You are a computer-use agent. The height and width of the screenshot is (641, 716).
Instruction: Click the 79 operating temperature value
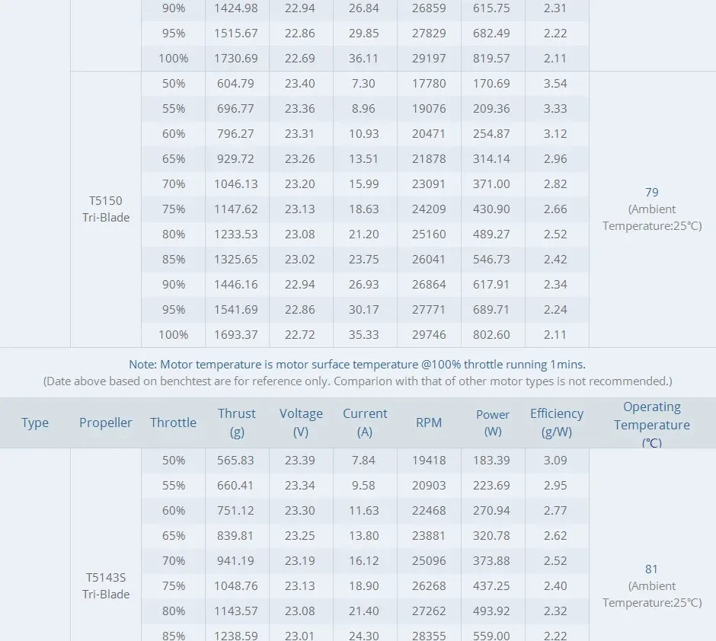651,193
